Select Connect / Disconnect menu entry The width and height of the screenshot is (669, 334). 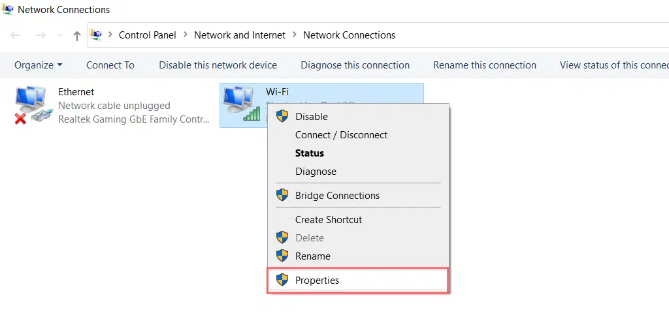click(x=341, y=135)
